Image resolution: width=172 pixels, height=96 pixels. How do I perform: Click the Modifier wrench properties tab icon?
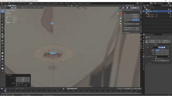point(144,56)
